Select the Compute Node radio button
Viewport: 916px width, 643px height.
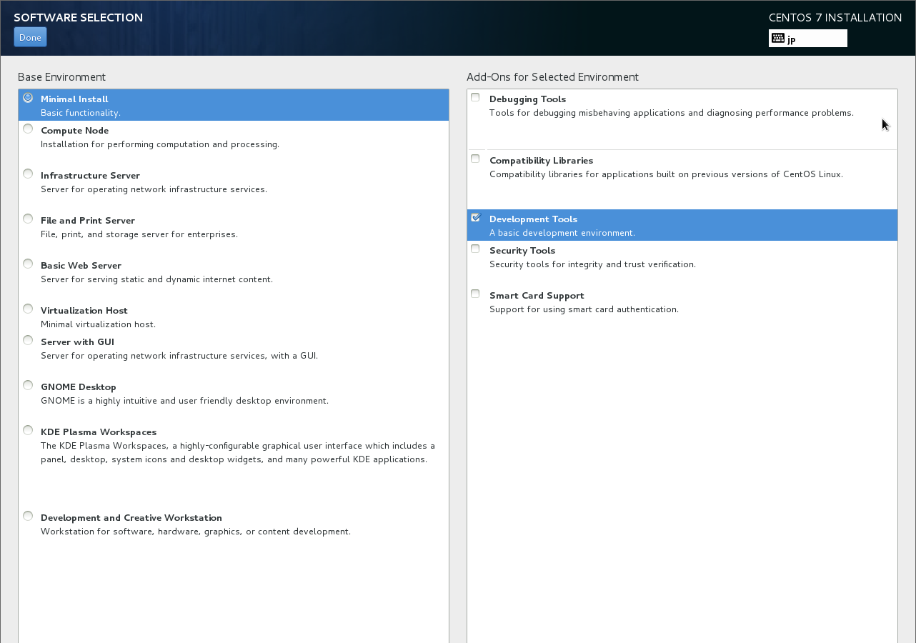point(28,129)
